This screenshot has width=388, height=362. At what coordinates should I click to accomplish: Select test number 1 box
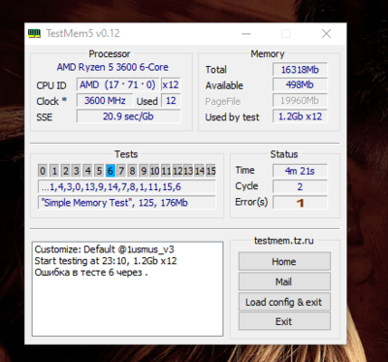coord(54,171)
